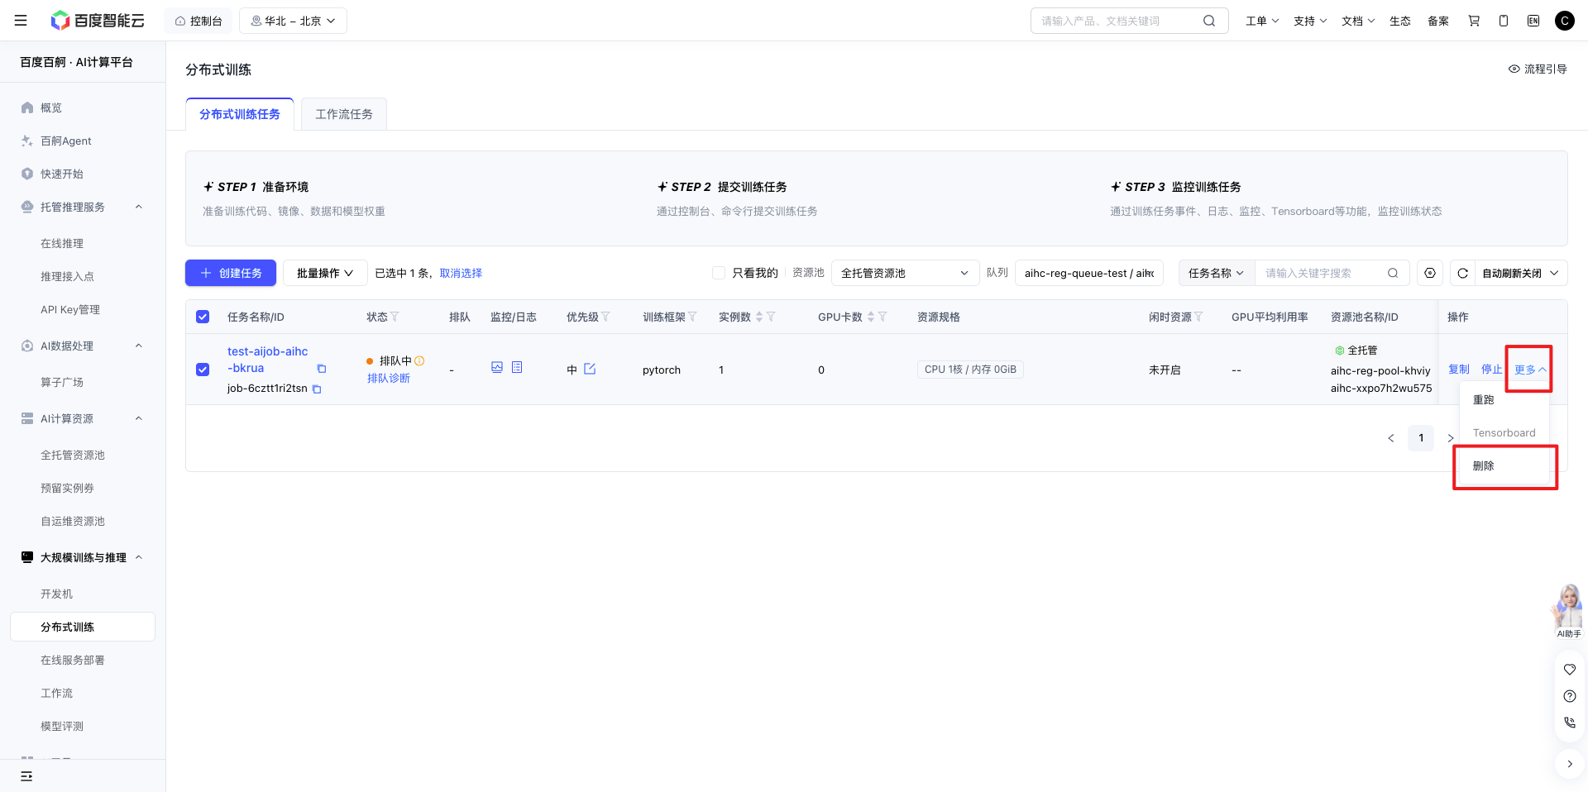Screen dimensions: 1588x792
Task: Switch language with the EN icon
Action: coord(1533,21)
